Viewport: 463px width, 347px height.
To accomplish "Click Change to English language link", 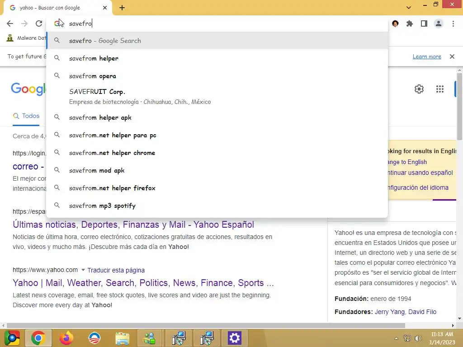I will [x=407, y=162].
